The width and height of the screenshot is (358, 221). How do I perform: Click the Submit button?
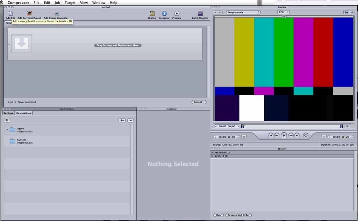point(199,102)
